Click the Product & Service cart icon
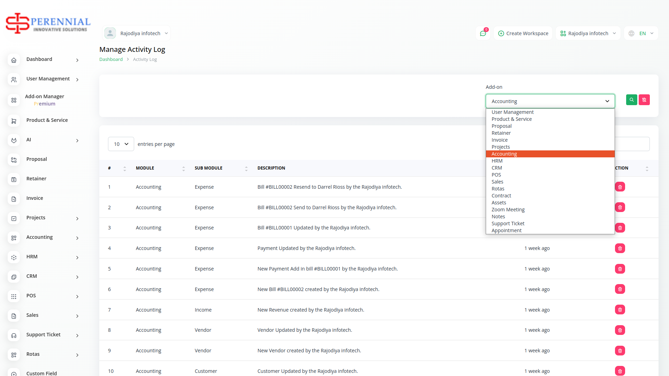 coord(14,121)
